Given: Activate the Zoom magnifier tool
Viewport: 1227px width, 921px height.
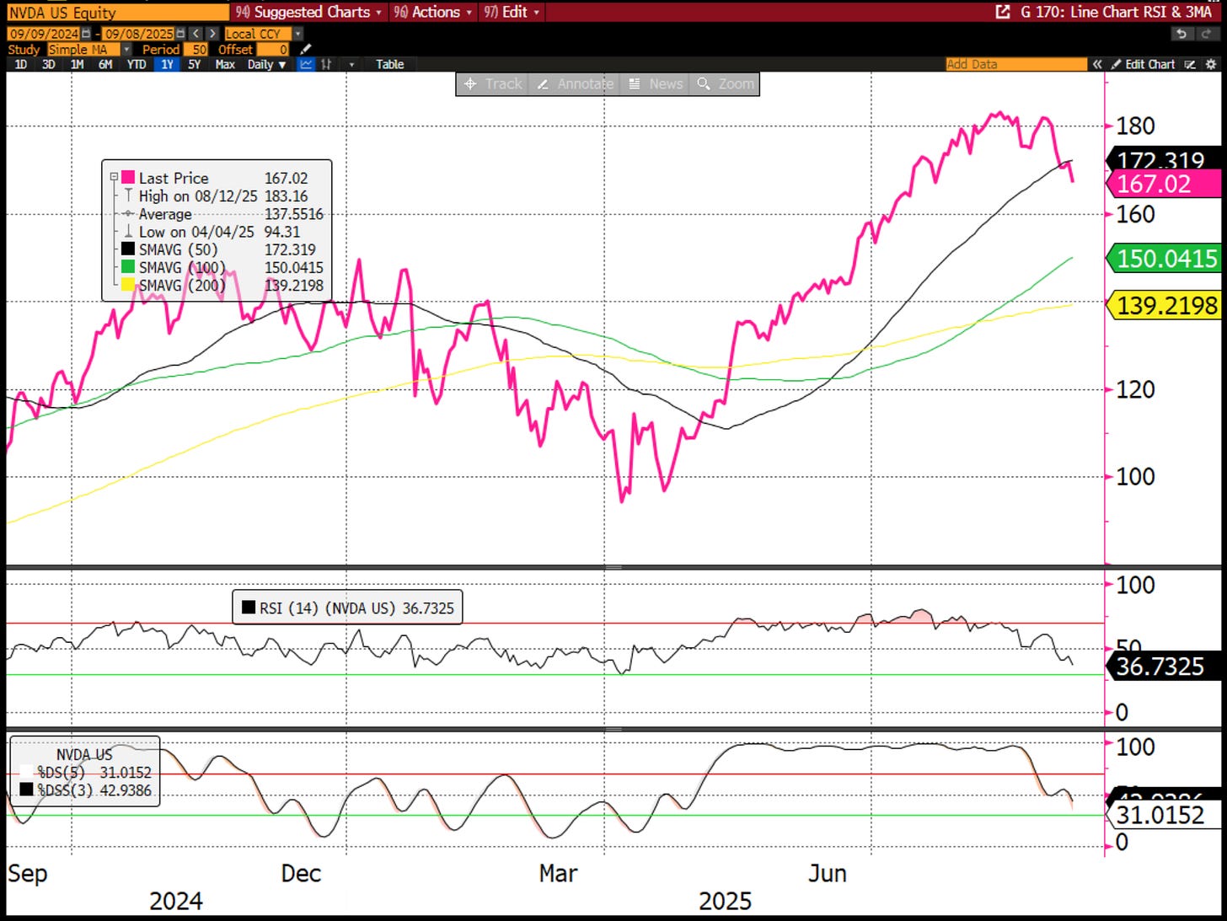Looking at the screenshot, I should click(726, 83).
